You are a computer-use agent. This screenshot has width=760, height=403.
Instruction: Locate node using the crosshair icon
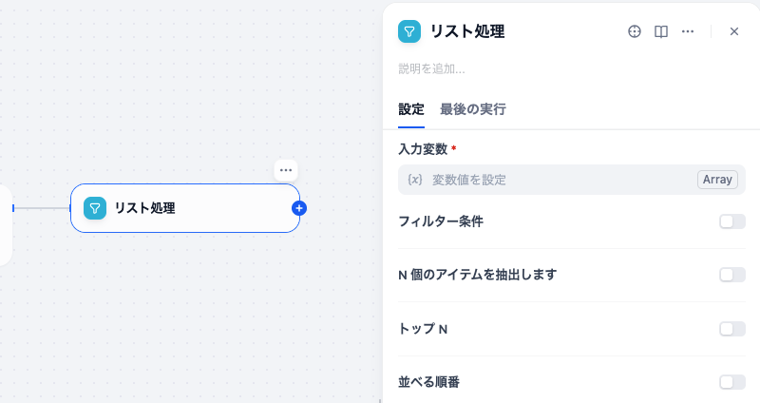point(635,31)
